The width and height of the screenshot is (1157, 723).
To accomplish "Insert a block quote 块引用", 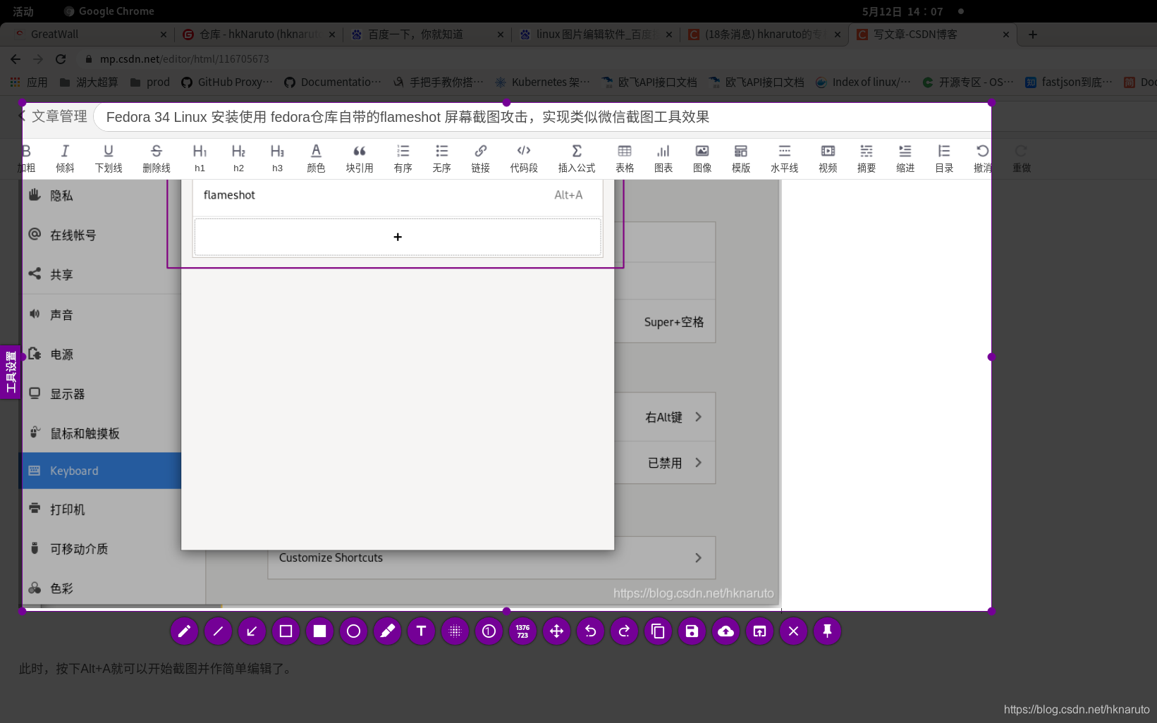I will (360, 159).
